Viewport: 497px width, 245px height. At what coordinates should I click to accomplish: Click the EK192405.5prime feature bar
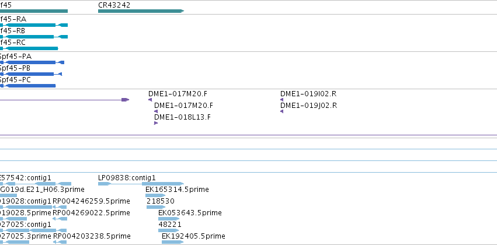(x=173, y=242)
